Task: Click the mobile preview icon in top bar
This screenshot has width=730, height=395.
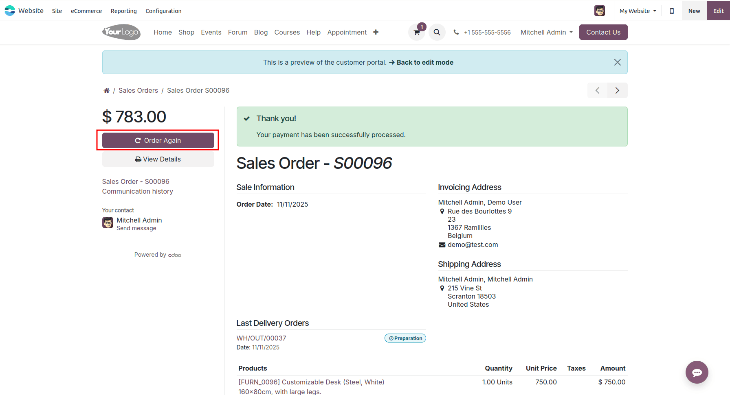Action: (x=672, y=11)
